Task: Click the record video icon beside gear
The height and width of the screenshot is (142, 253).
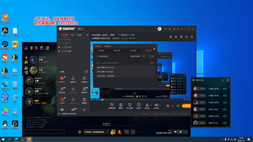Action: 168,106
